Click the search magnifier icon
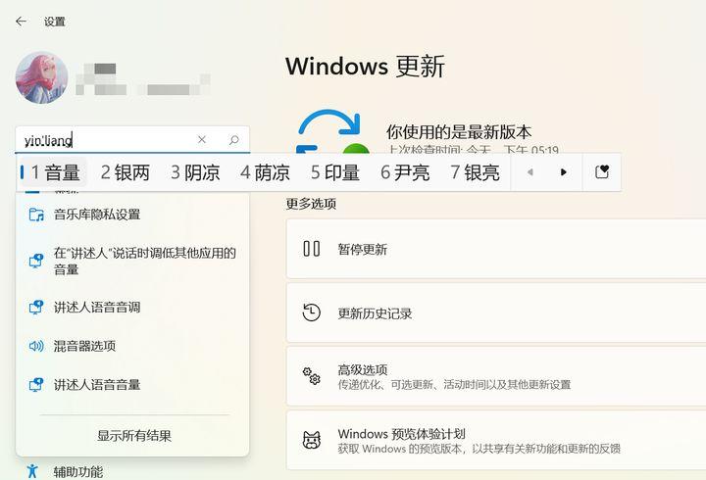Image resolution: width=706 pixels, height=480 pixels. click(x=233, y=140)
